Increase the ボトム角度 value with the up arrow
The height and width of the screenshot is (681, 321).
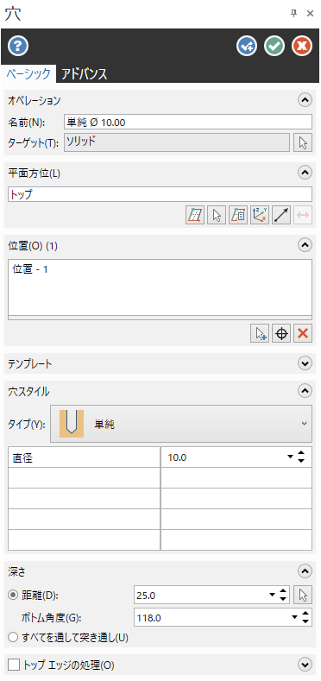click(305, 614)
